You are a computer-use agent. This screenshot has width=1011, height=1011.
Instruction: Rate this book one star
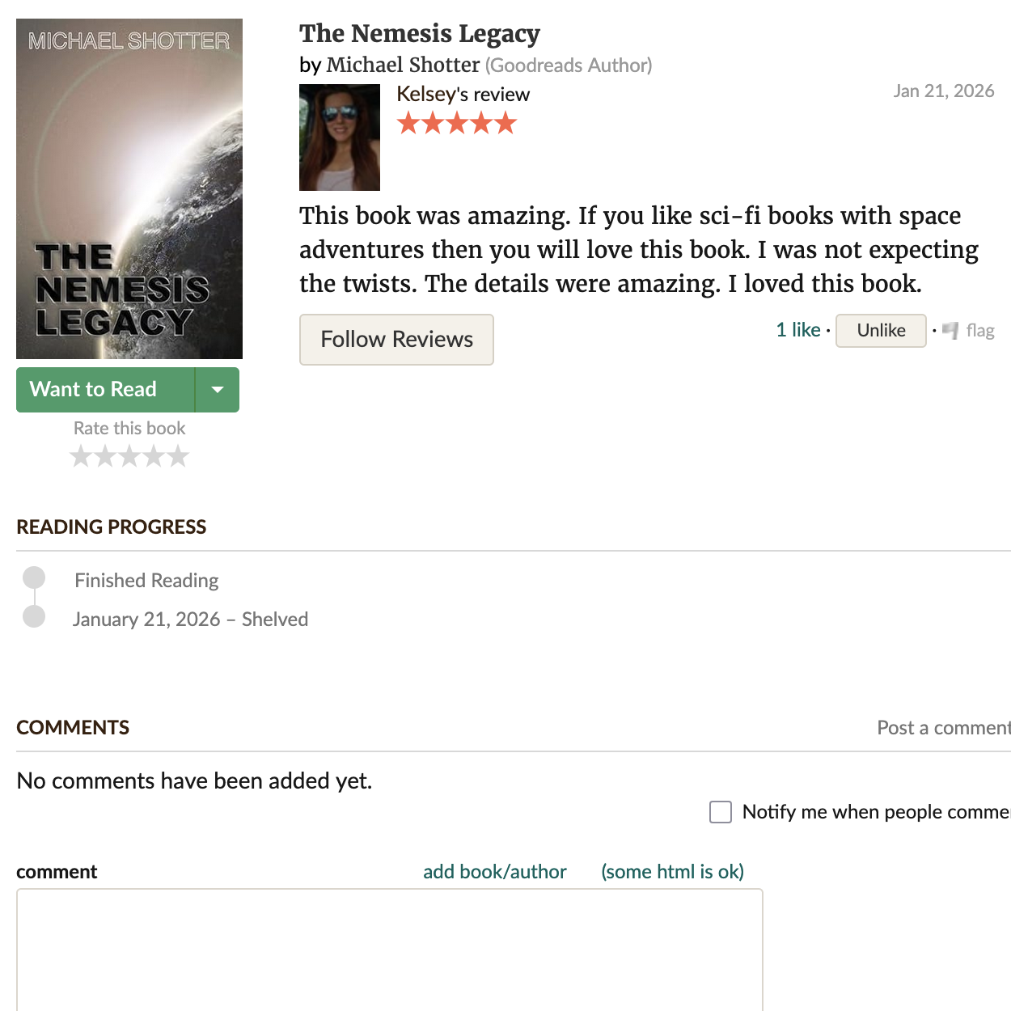tap(81, 457)
